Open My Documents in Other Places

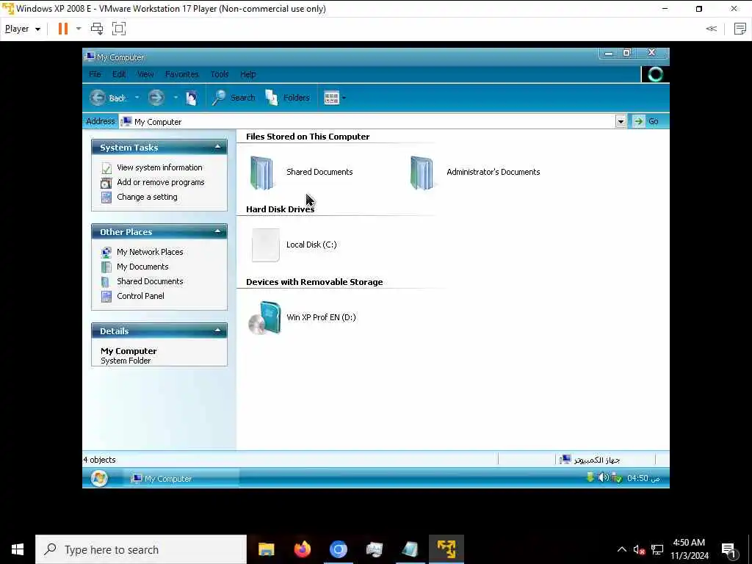(x=142, y=267)
